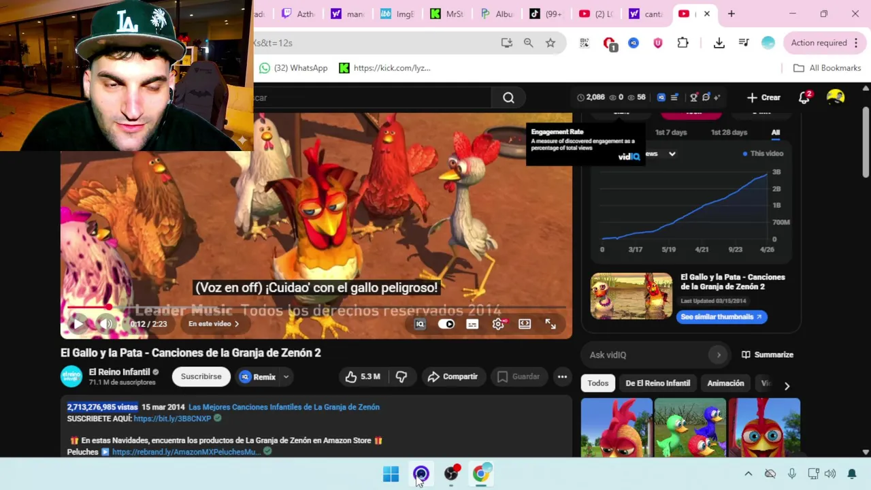Screen dimensions: 871x490
Task: Open a new browser tab
Action: point(732,14)
